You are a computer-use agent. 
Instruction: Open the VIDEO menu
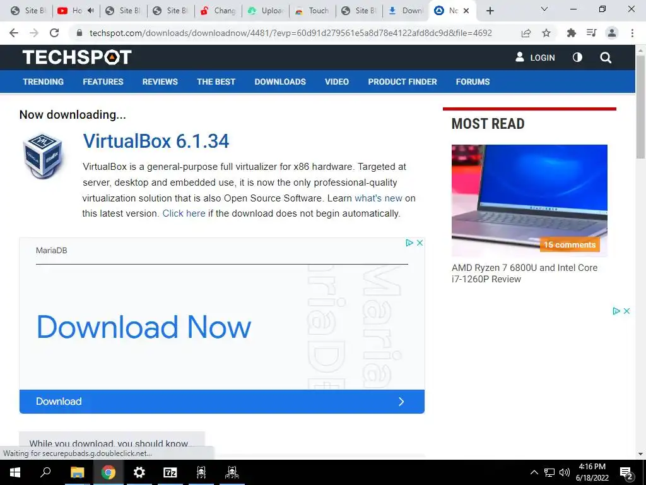coord(337,81)
